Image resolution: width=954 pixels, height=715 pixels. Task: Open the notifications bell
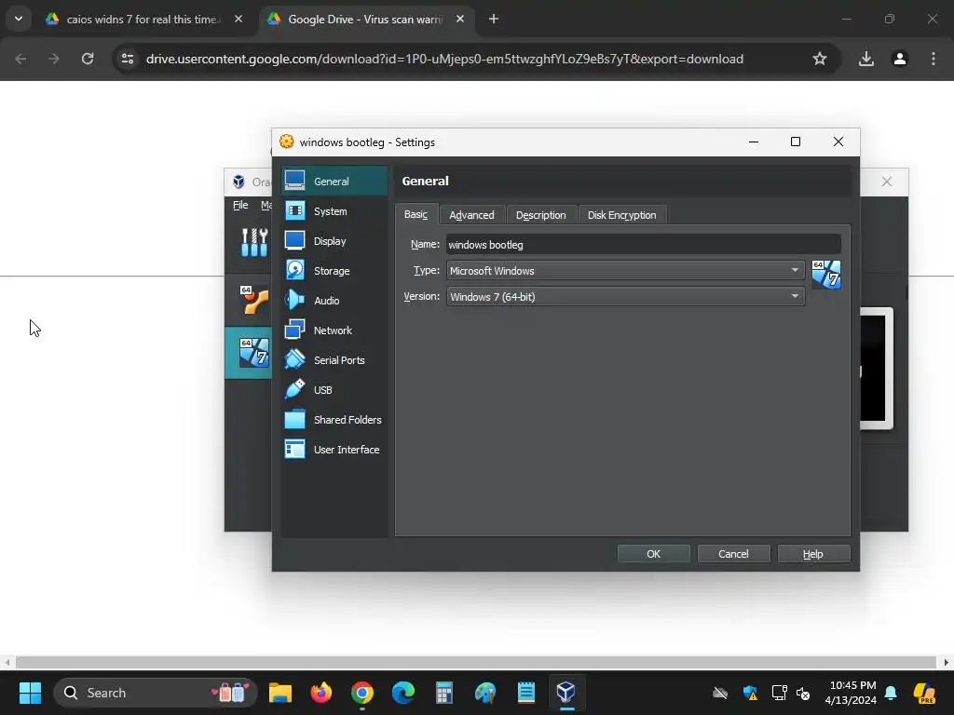[891, 693]
